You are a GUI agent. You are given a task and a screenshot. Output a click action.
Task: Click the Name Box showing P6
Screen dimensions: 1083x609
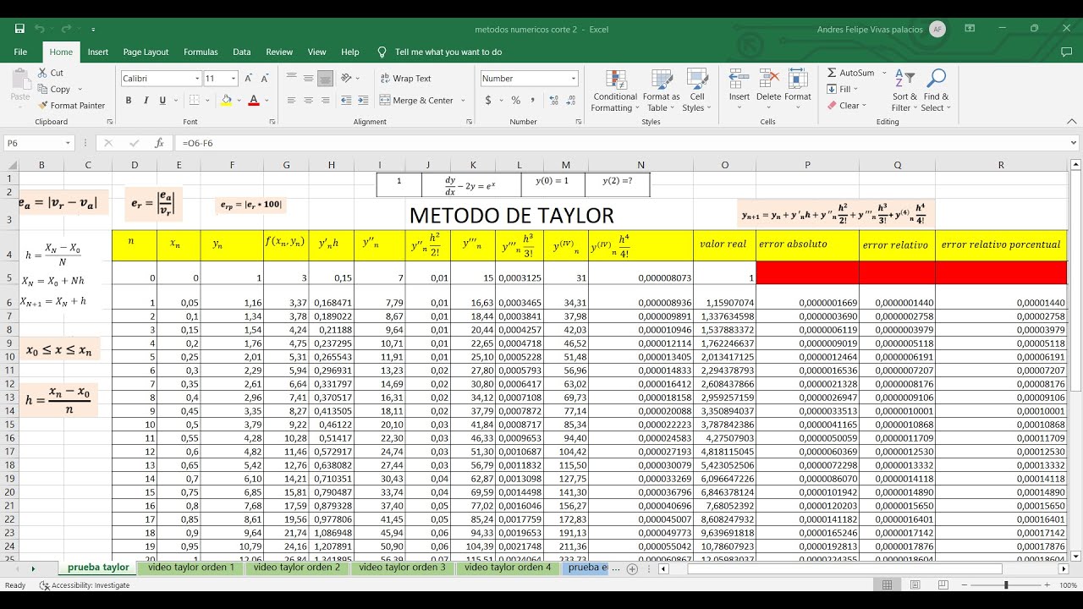[x=39, y=144]
